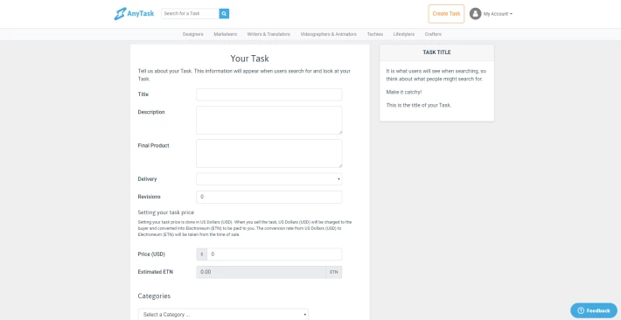Open the Videographers & Animators menu
Viewport: 621px width, 320px height.
pyautogui.click(x=328, y=34)
